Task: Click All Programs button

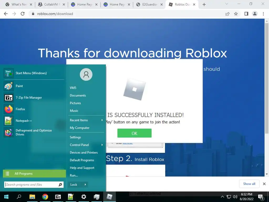Action: 34,174
